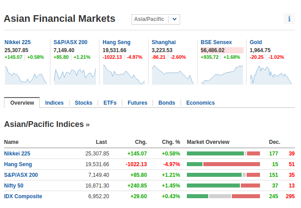Image resolution: width=301 pixels, height=208 pixels.
Task: Click Nifty 50 percent change +1.45%
Action: pyautogui.click(x=171, y=186)
